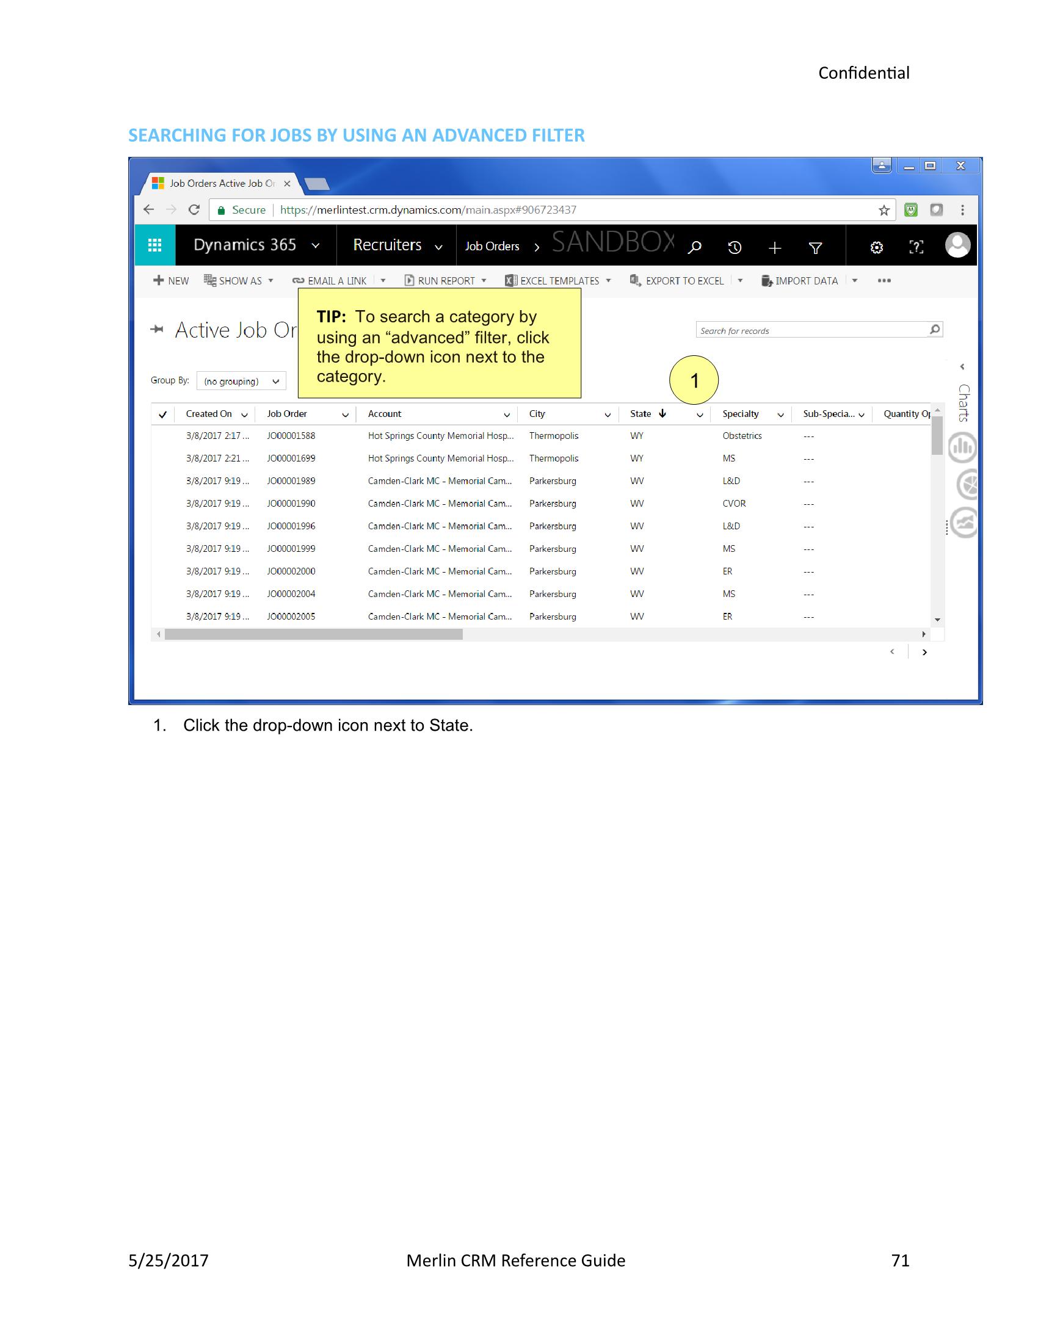Open the State column filter dropdown
Image resolution: width=1038 pixels, height=1343 pixels.
pos(700,416)
